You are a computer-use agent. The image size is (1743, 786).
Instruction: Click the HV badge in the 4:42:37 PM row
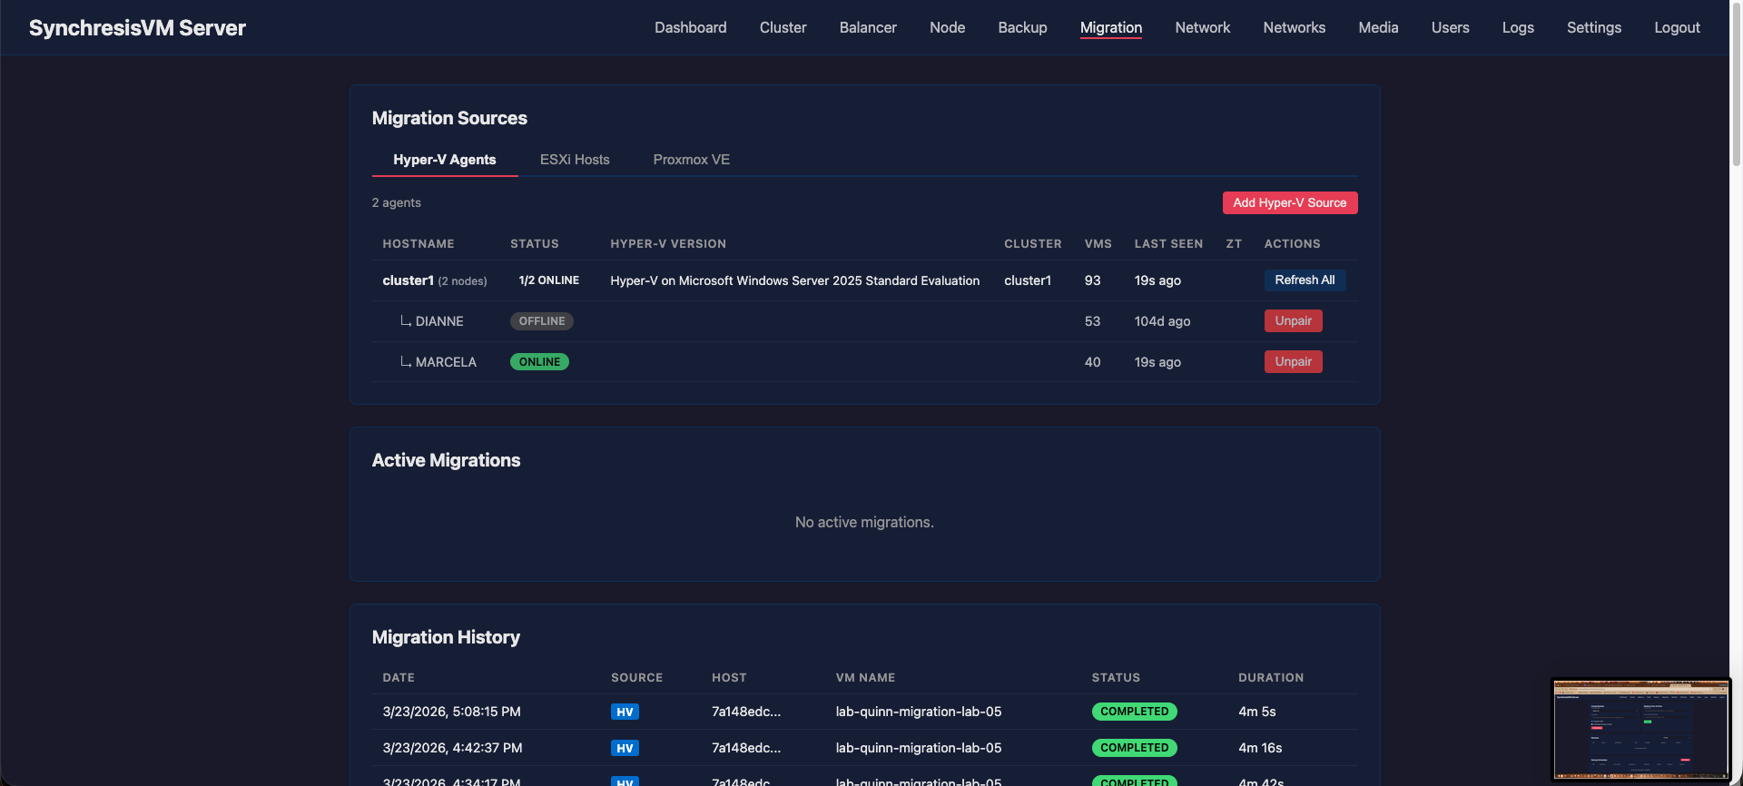tap(625, 749)
